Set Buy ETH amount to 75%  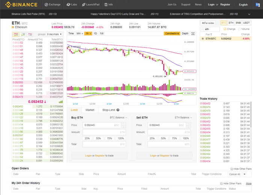[x=110, y=139]
